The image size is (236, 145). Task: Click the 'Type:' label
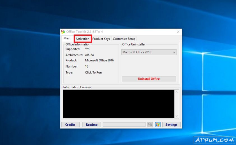click(x=69, y=72)
